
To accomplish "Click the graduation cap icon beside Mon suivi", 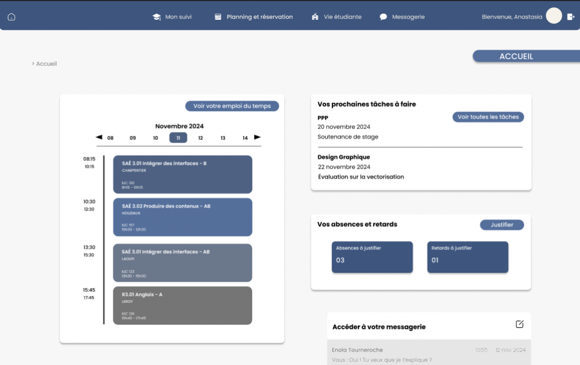I will (x=156, y=17).
